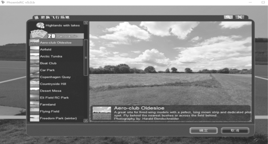Select the 3D Highlands with lakes globe icon
Screen dimensions: 268x144
coord(40,25)
